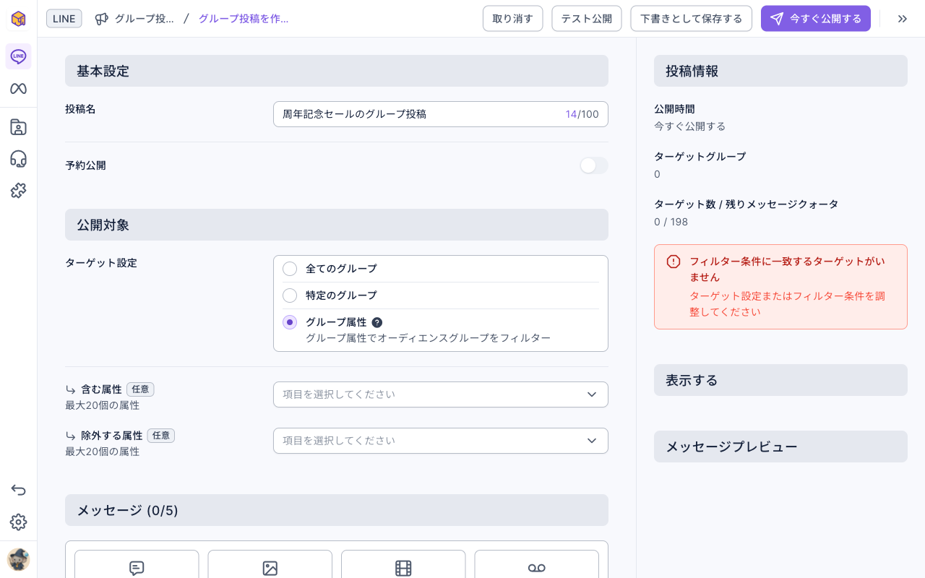Image resolution: width=925 pixels, height=578 pixels.
Task: Publish with 今すぐ公開する button
Action: [816, 19]
